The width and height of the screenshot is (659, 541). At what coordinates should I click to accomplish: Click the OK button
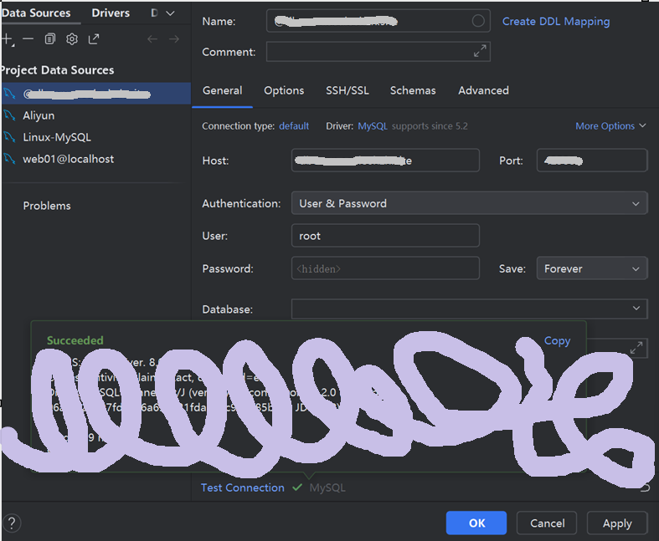pyautogui.click(x=476, y=523)
